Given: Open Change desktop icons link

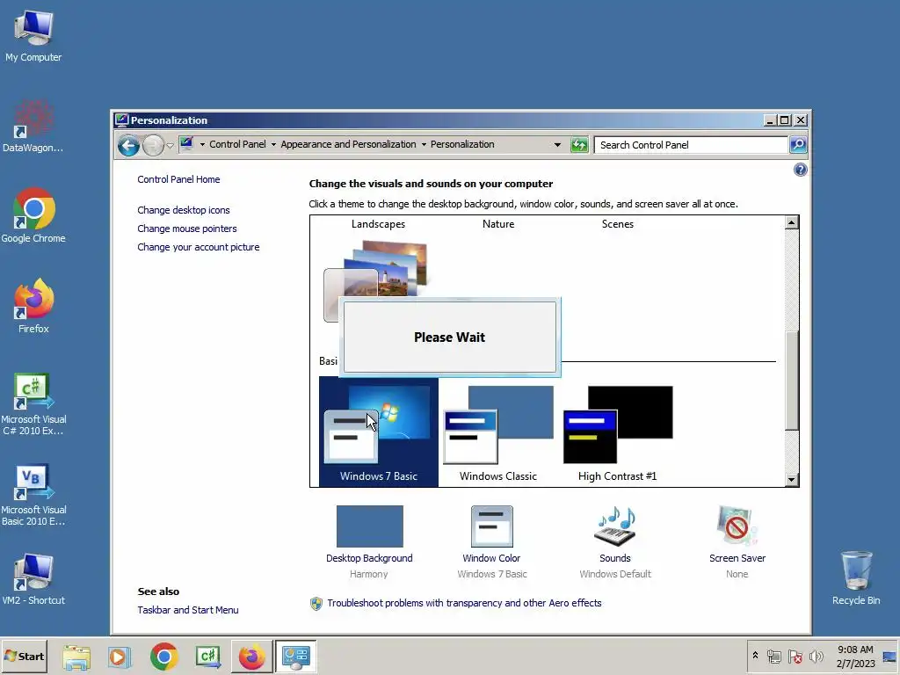Looking at the screenshot, I should point(184,210).
